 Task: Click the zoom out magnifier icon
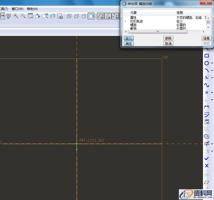tap(23, 16)
